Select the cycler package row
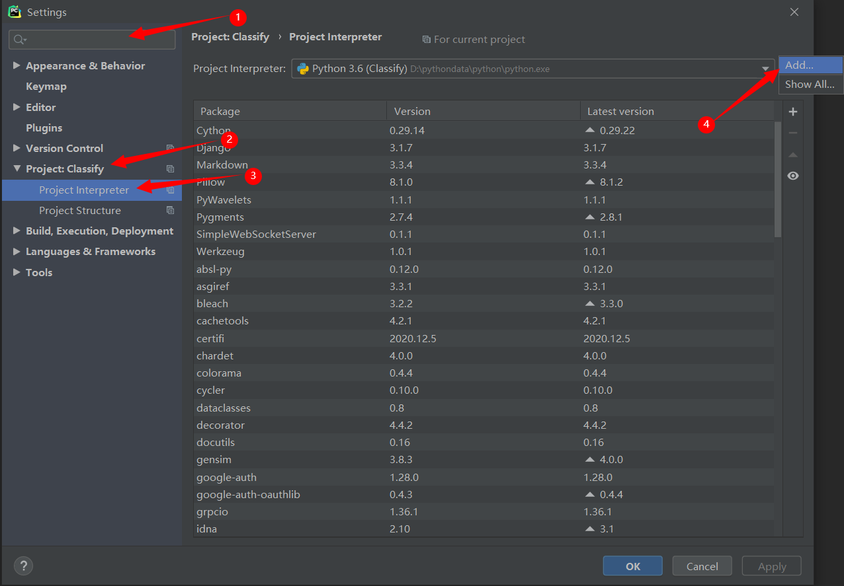The image size is (844, 586). [x=484, y=390]
